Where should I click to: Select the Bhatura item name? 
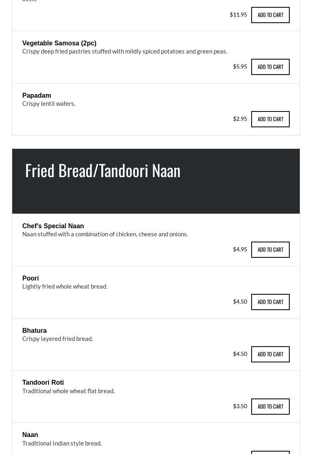tap(34, 331)
